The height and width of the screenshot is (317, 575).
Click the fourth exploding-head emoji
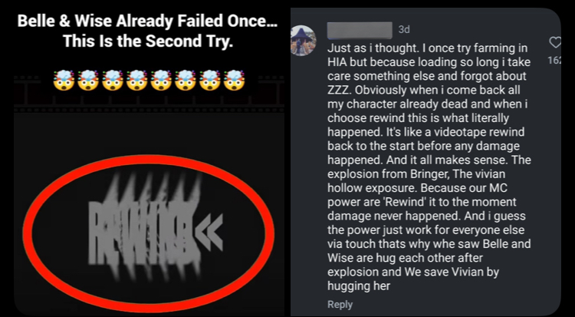click(136, 80)
